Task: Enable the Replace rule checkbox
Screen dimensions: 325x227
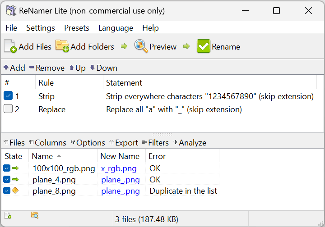Action: tap(8, 109)
